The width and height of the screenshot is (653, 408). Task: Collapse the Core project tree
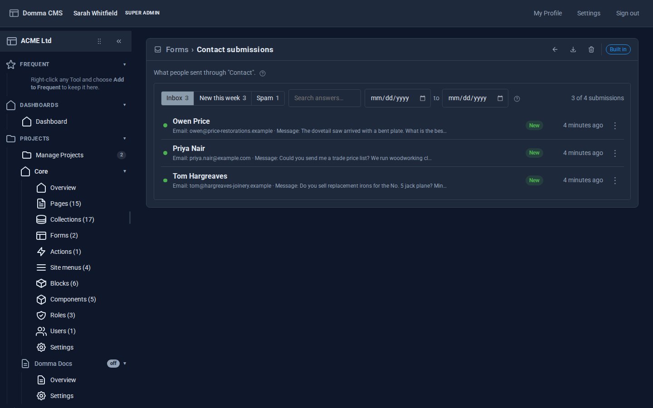click(x=125, y=171)
